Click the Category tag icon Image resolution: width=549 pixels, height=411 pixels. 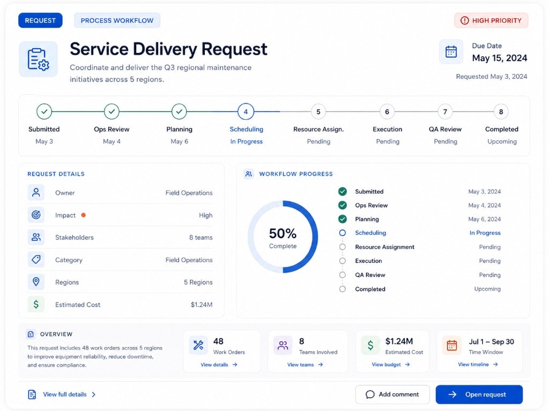pos(36,260)
